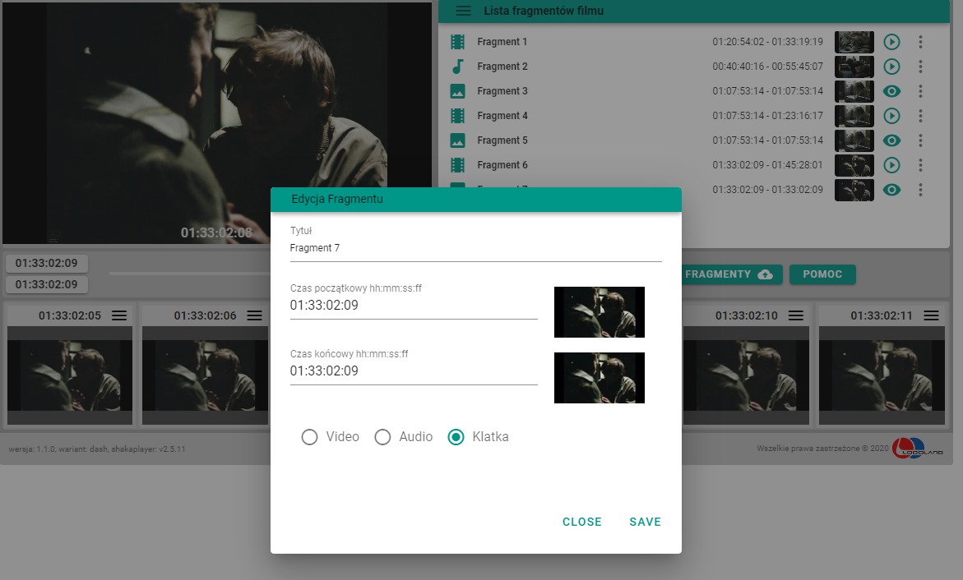Click the film strip icon for Fragment 4
The image size is (963, 580).
[x=457, y=115]
